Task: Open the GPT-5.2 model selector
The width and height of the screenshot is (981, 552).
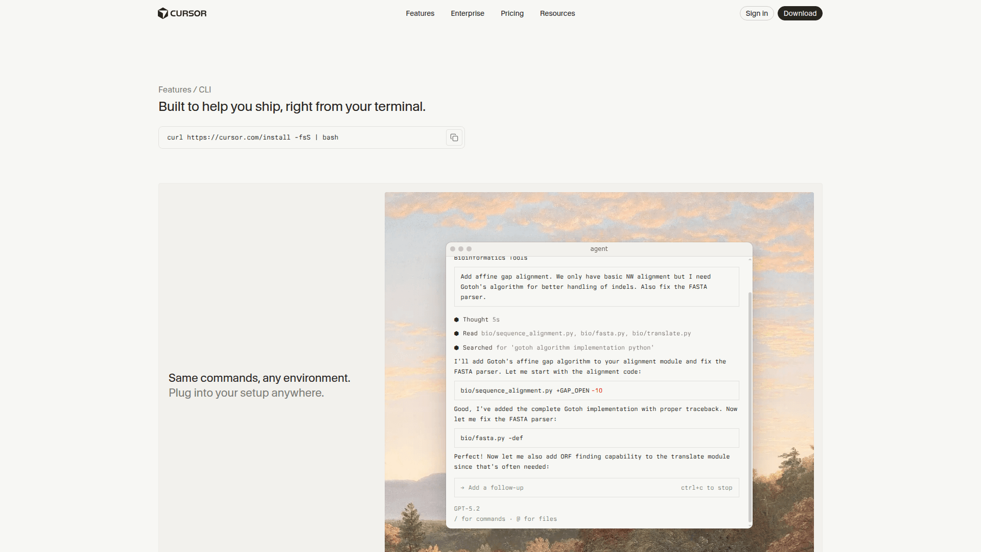Action: coord(466,509)
